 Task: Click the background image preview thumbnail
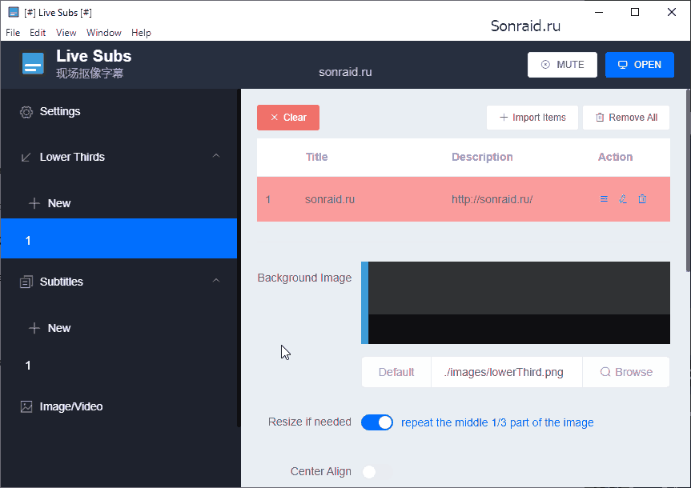coord(516,303)
